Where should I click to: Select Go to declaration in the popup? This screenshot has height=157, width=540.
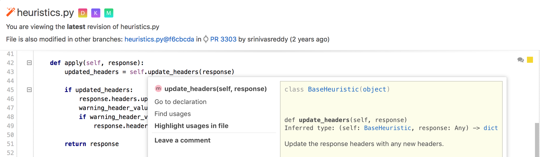(180, 102)
